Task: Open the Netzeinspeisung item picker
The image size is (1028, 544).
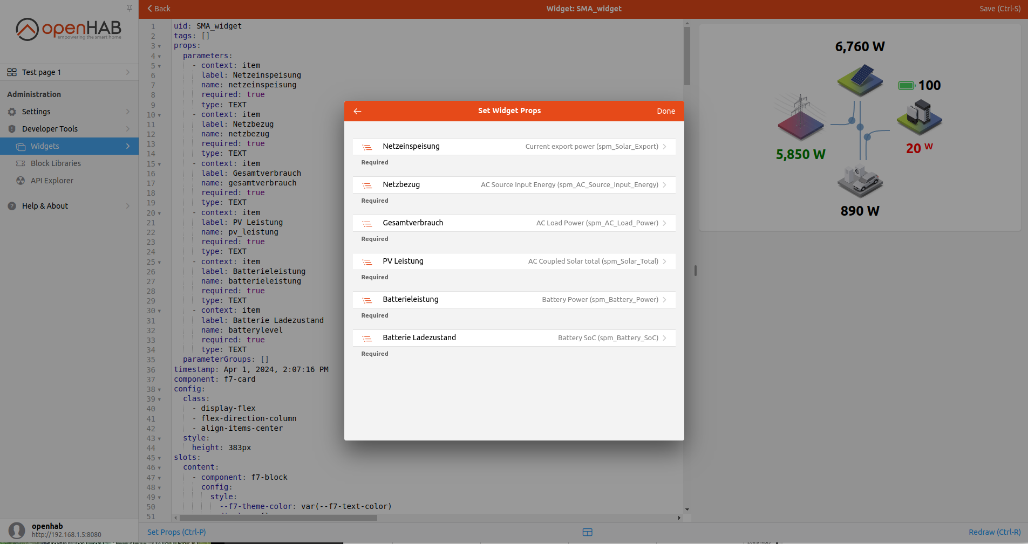Action: point(514,147)
